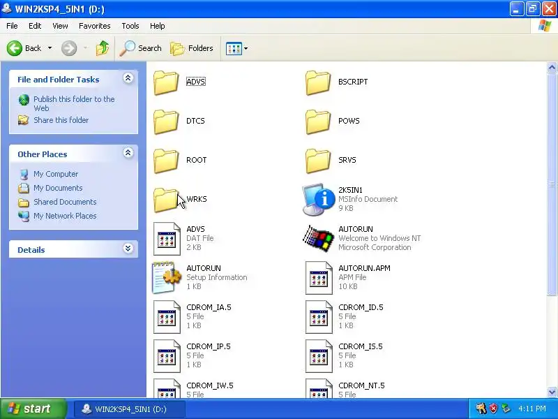Click Share this folder link
The image size is (558, 419).
[61, 120]
